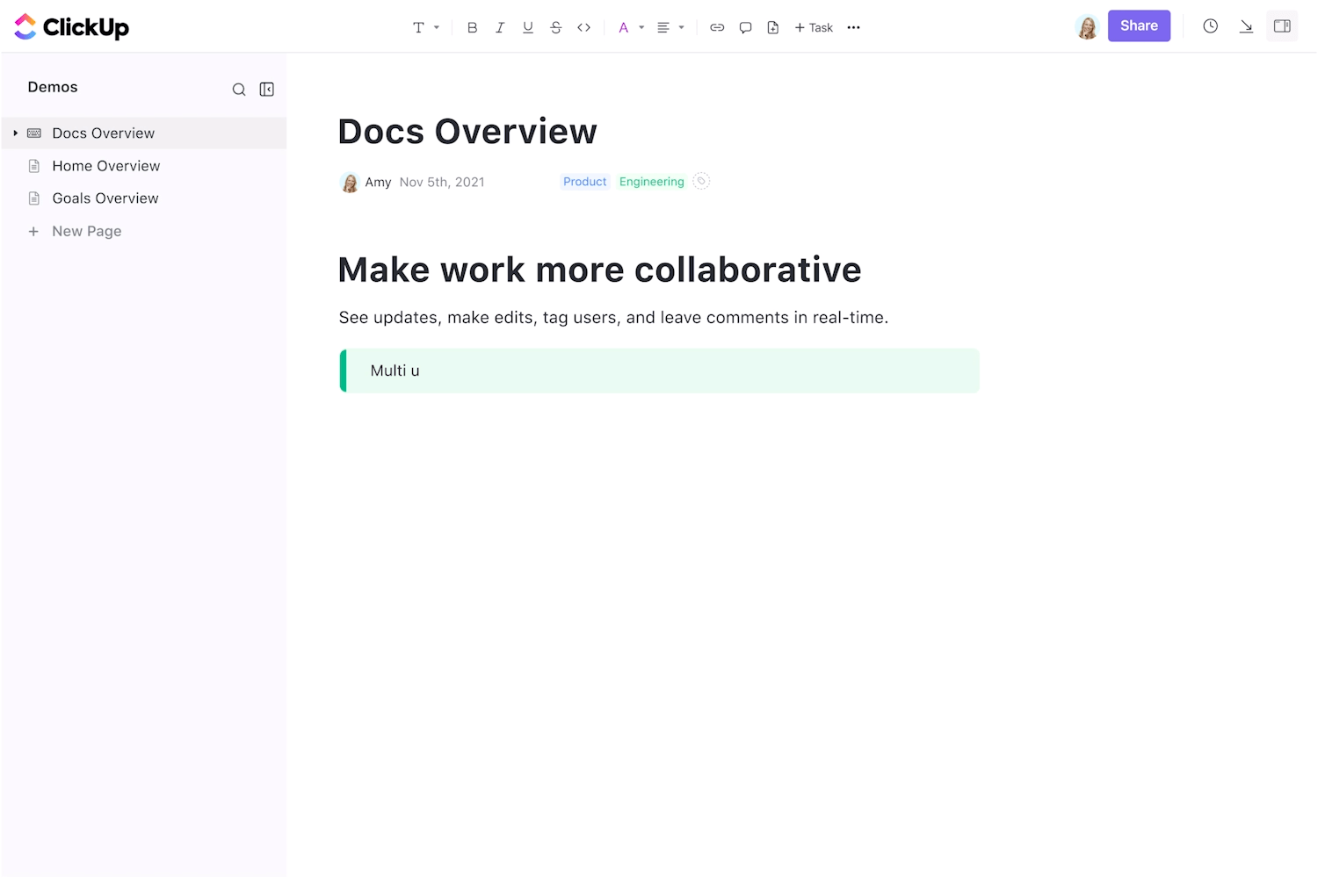Insert a link with the link icon
1318x878 pixels.
717,27
